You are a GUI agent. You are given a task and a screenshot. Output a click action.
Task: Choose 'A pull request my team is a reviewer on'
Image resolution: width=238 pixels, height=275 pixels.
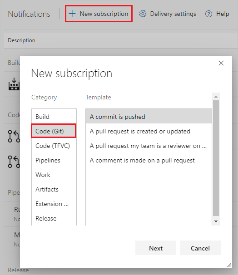149,146
